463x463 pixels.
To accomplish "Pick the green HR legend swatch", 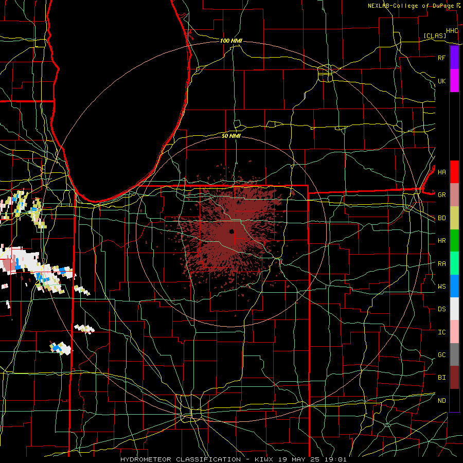I will pyautogui.click(x=454, y=241).
